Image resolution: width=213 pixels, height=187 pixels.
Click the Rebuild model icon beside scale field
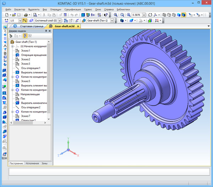(150, 15)
